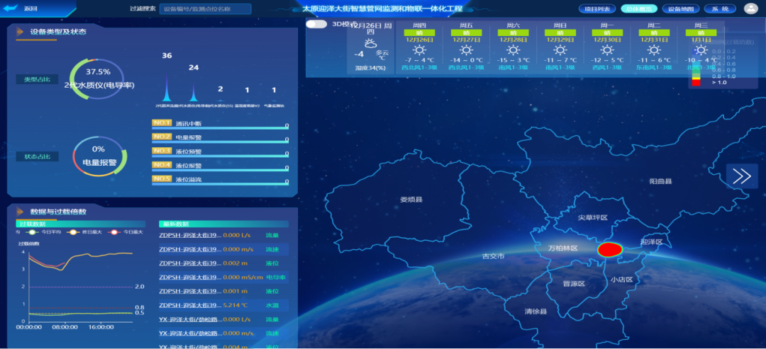766x349 pixels.
Task: Click the double-chevron expand panel button
Action: (x=742, y=176)
